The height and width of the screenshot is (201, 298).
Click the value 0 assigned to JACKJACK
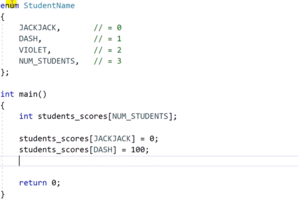click(x=152, y=138)
